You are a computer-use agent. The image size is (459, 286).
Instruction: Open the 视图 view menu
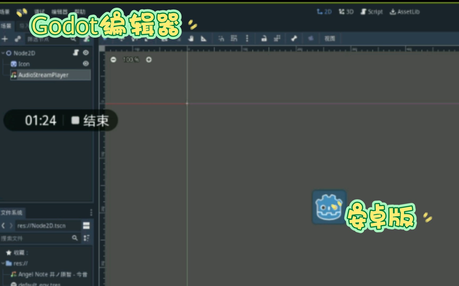tap(330, 39)
